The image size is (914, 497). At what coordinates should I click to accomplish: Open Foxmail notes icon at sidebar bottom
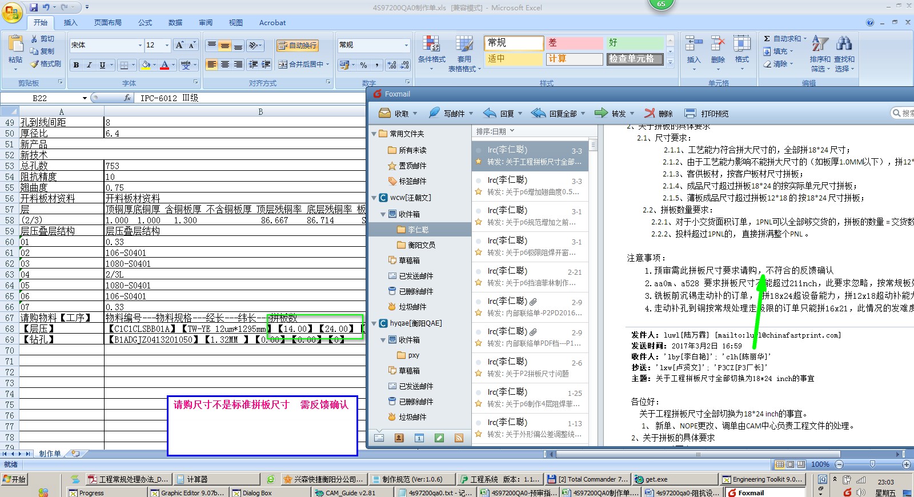[x=439, y=438]
